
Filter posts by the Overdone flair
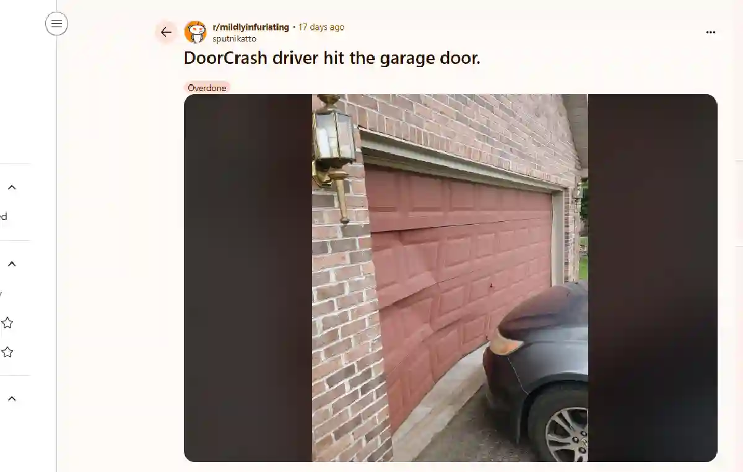[x=207, y=88]
